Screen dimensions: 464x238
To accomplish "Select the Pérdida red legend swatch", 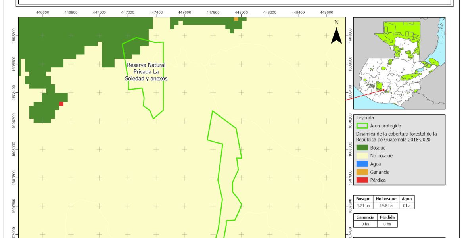I will (x=362, y=180).
